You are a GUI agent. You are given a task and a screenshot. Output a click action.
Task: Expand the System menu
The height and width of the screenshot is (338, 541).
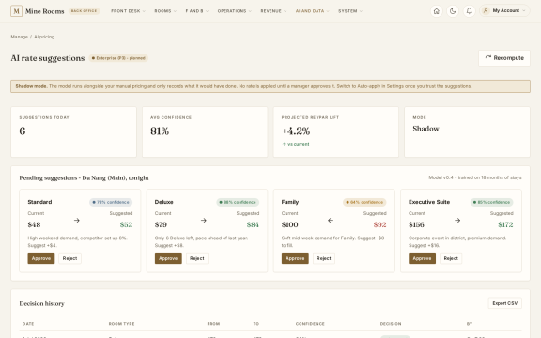pos(350,11)
